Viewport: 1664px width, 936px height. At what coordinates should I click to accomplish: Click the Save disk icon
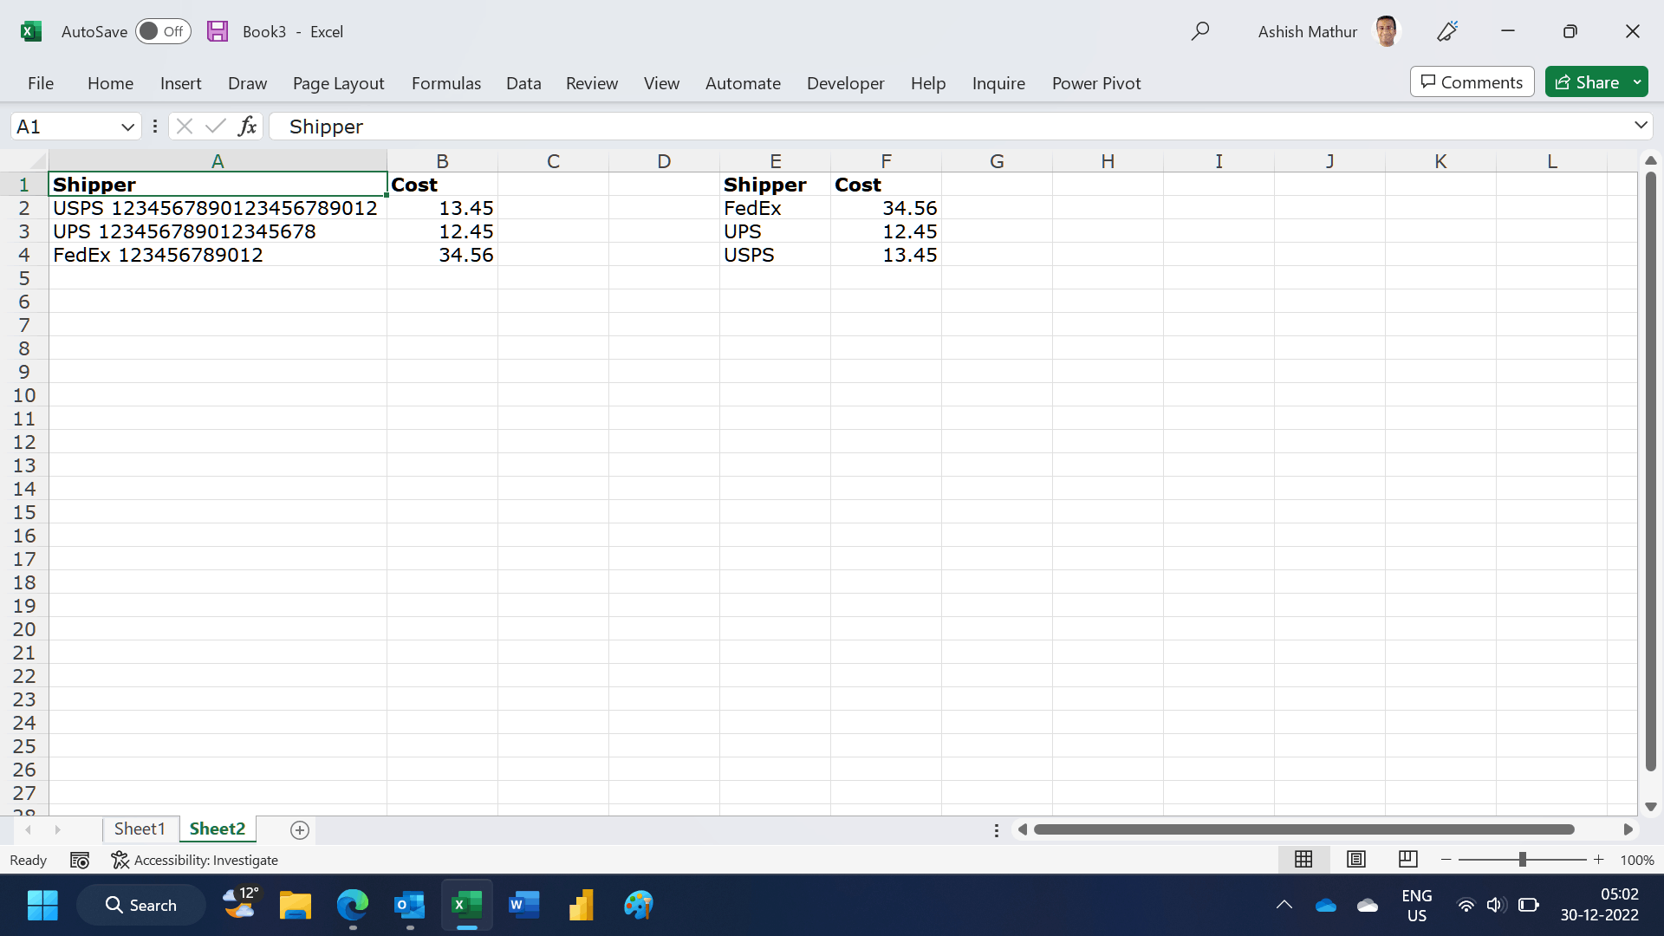click(x=218, y=31)
